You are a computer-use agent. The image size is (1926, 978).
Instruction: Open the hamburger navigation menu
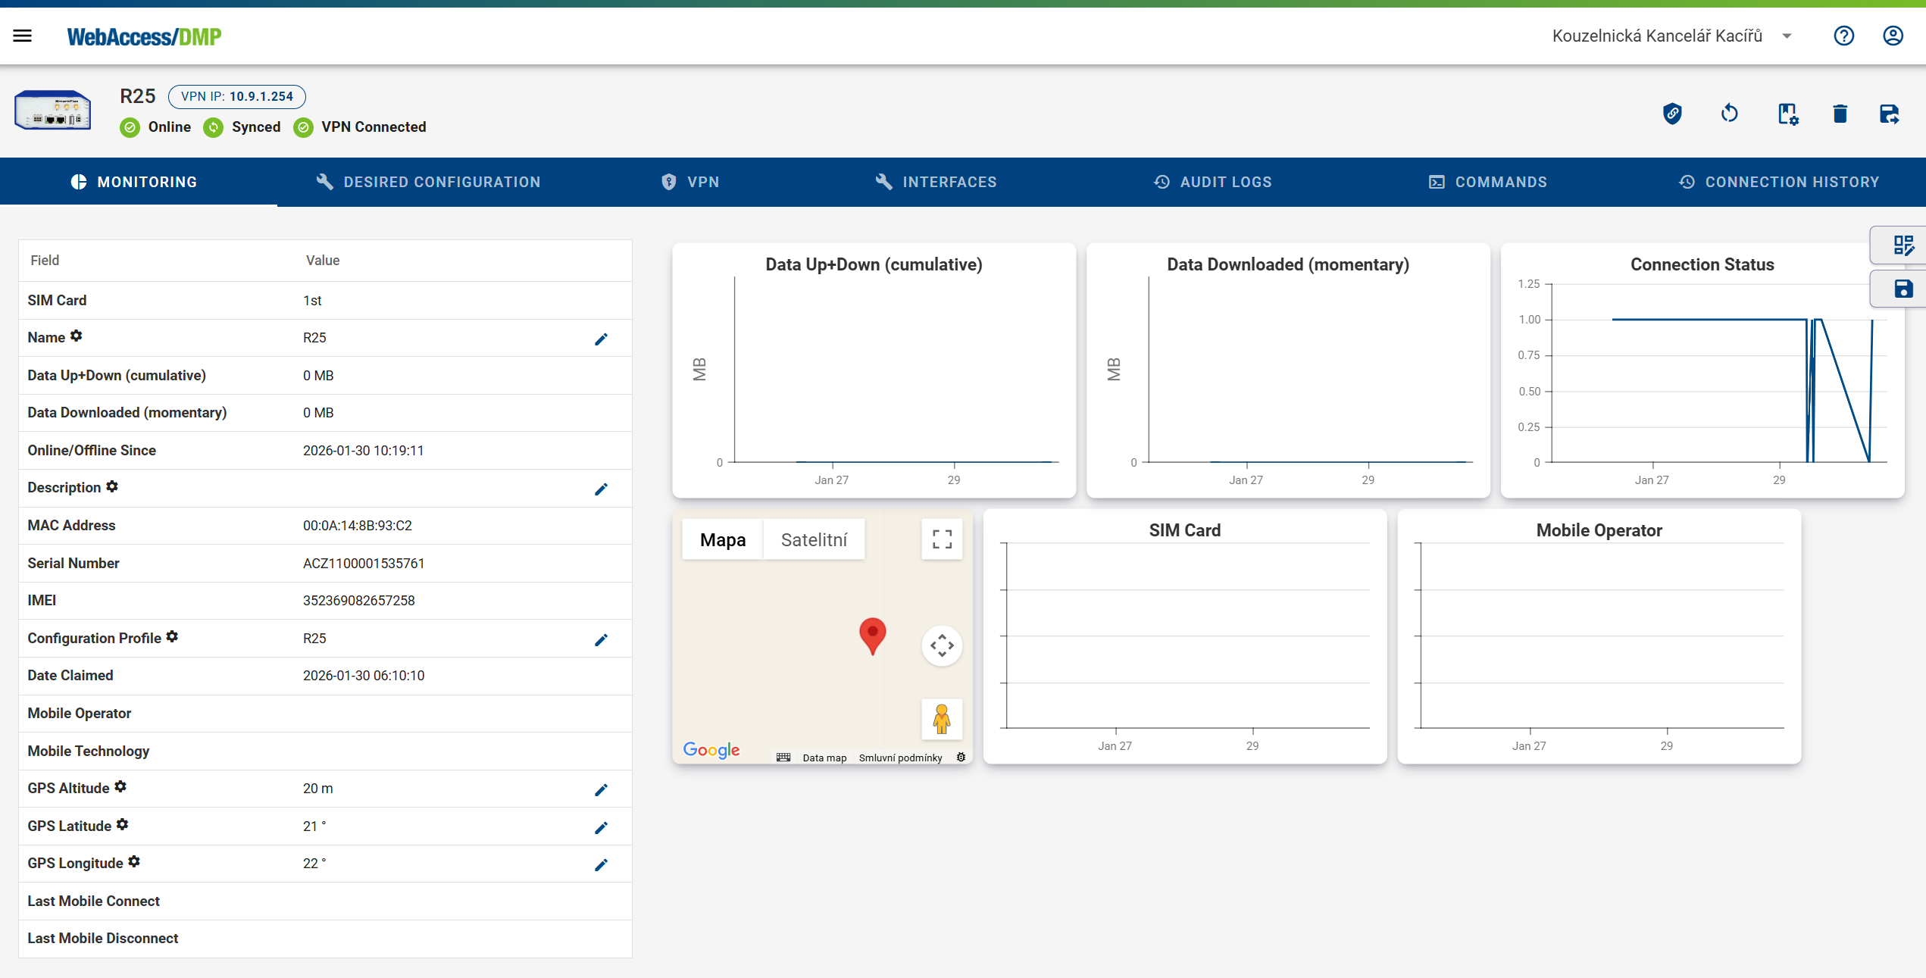point(22,36)
